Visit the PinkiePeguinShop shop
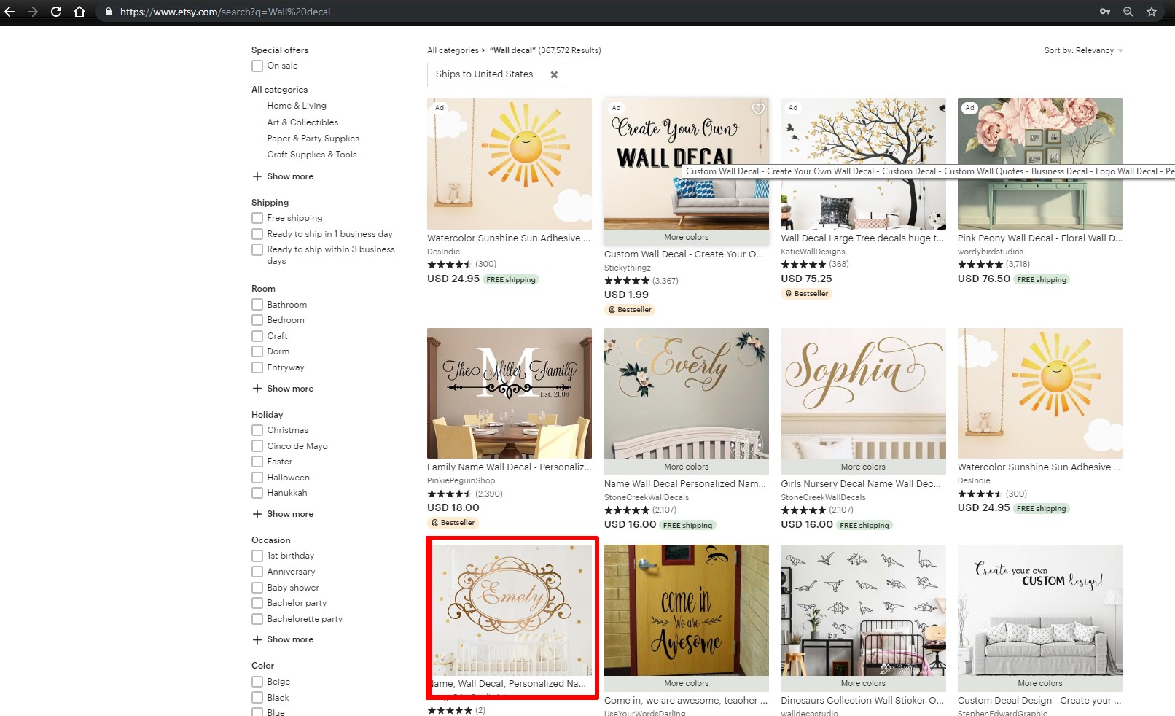The width and height of the screenshot is (1175, 716). pyautogui.click(x=461, y=480)
